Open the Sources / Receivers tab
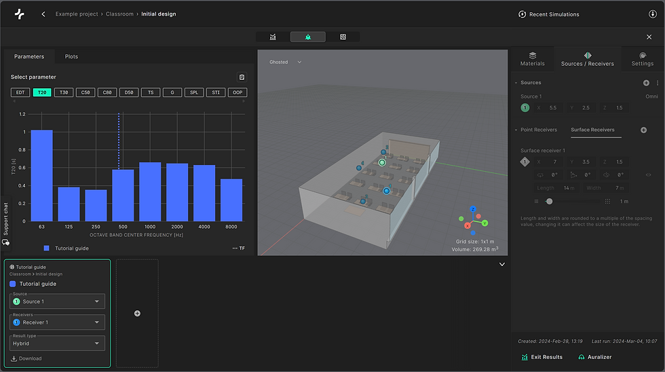The width and height of the screenshot is (665, 372). click(x=588, y=59)
